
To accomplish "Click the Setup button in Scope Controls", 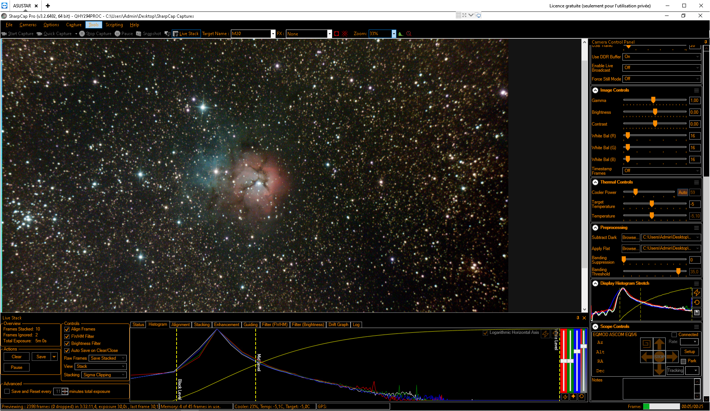I will click(x=689, y=351).
